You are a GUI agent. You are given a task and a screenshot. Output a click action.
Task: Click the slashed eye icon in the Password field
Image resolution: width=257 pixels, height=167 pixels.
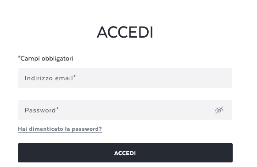(x=219, y=110)
